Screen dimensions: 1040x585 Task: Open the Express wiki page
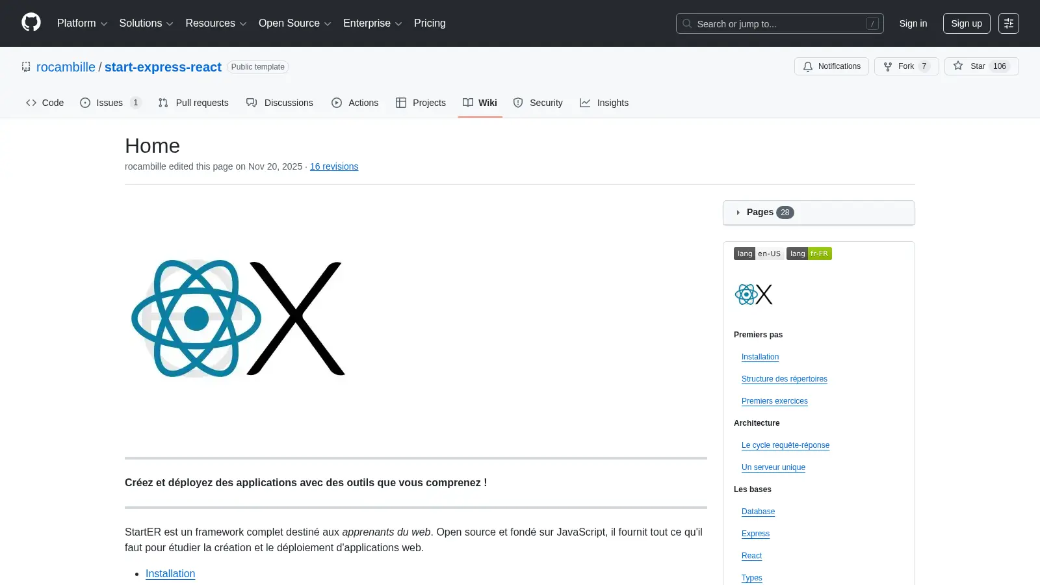click(x=755, y=534)
